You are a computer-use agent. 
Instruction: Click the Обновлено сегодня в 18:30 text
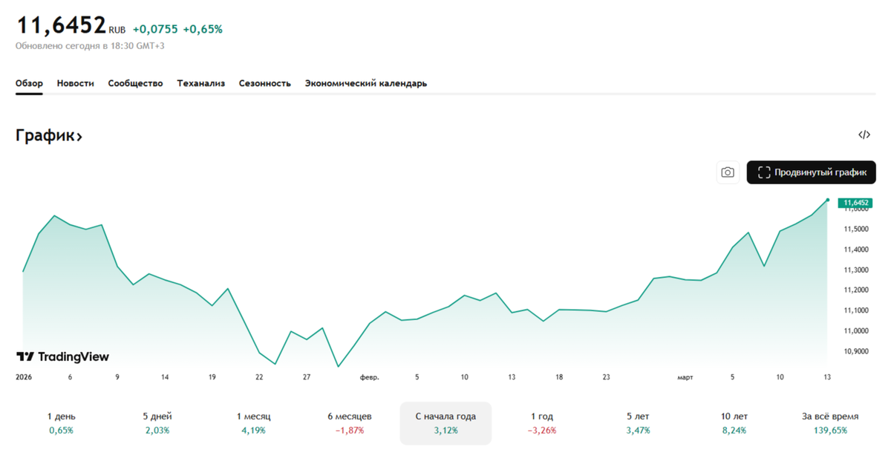coord(90,46)
